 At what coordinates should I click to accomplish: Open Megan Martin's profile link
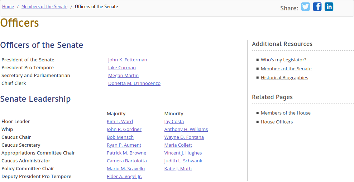[x=123, y=75]
